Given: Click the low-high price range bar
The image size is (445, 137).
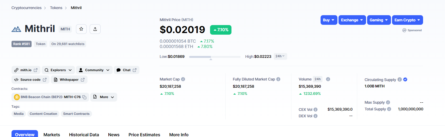Looking at the screenshot, I should 215,57.
